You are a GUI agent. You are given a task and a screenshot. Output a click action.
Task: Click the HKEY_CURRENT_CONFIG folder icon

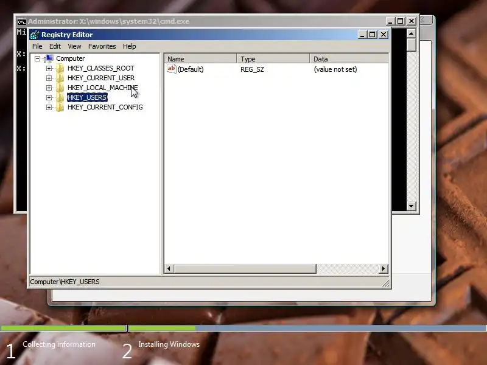tap(60, 108)
